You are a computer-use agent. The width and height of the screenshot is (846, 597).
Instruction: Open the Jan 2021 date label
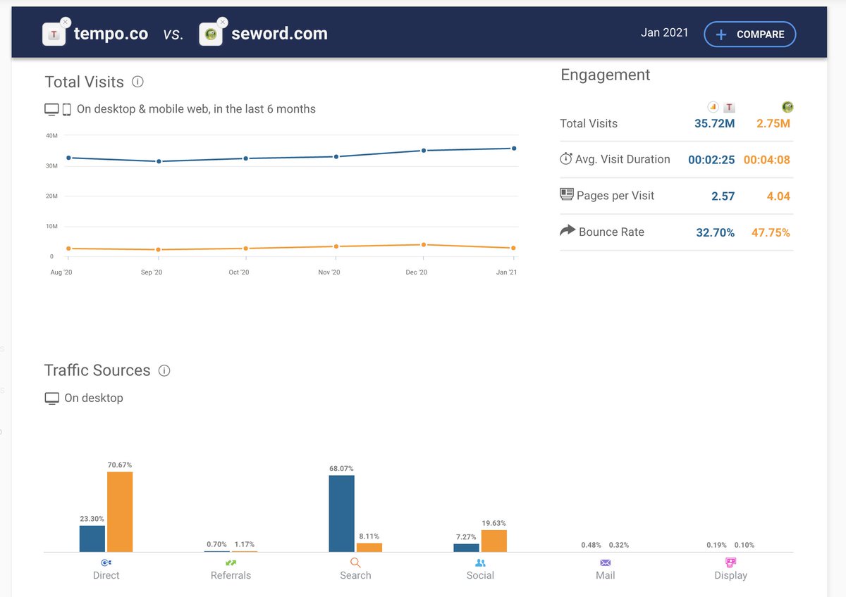click(x=664, y=32)
